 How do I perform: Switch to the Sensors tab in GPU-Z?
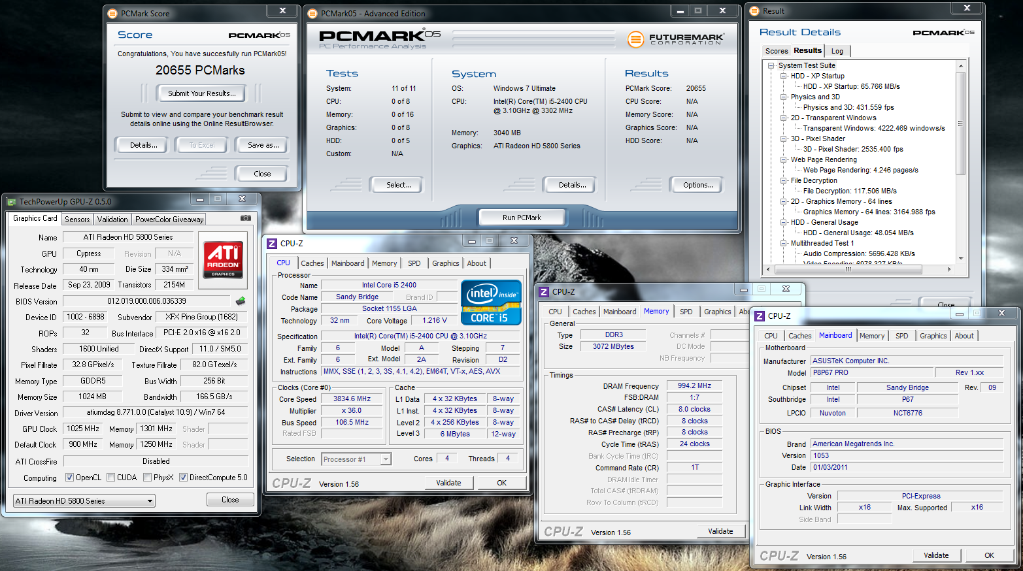(x=77, y=220)
